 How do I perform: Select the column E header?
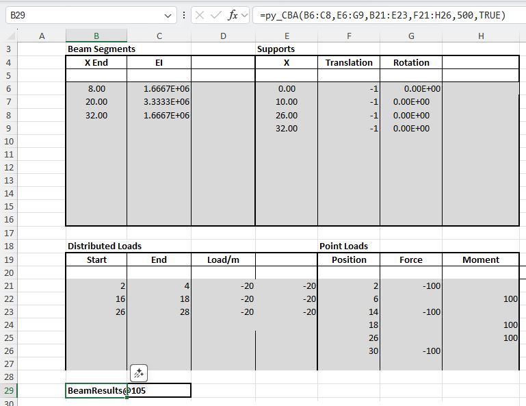[286, 36]
